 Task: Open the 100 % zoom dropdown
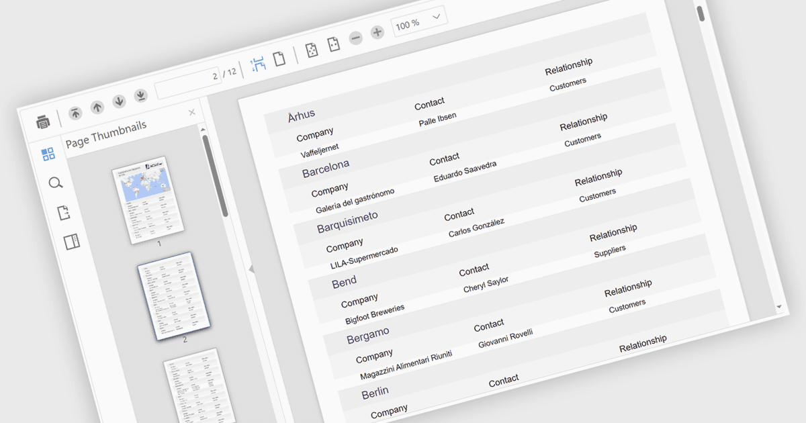pos(419,20)
